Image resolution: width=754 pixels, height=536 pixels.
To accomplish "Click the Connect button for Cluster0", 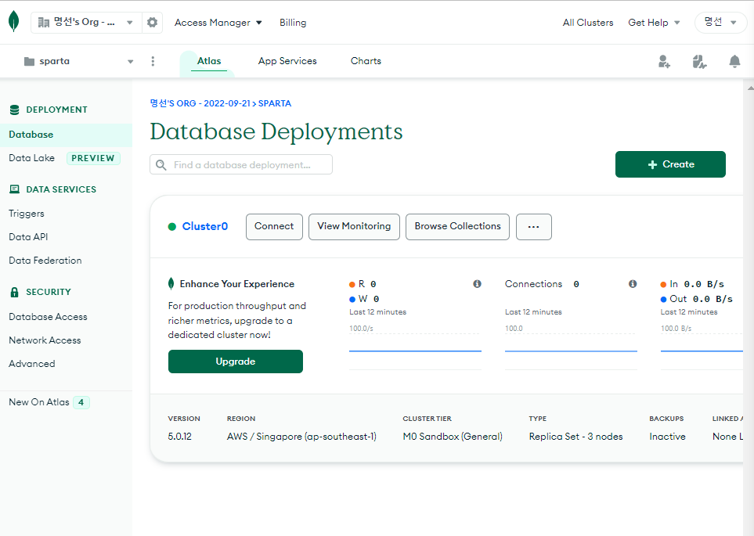I will click(x=274, y=227).
